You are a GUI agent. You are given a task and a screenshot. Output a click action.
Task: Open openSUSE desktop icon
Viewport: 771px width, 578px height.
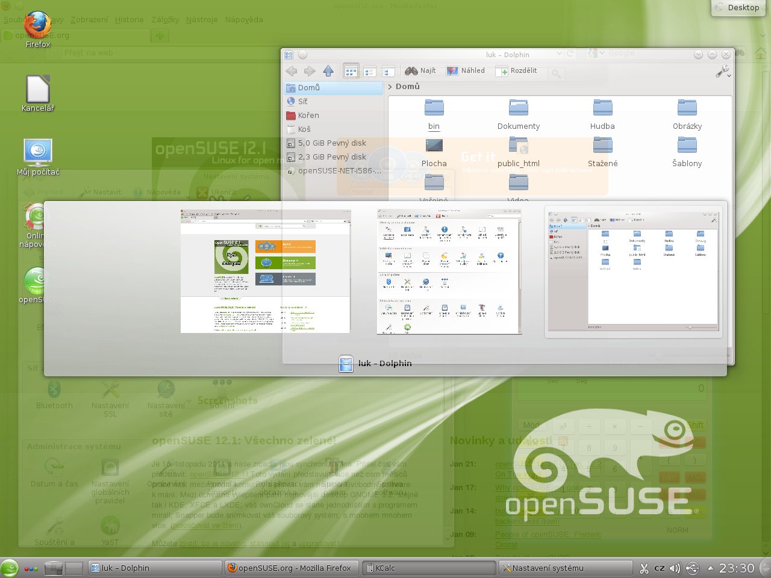point(38,285)
